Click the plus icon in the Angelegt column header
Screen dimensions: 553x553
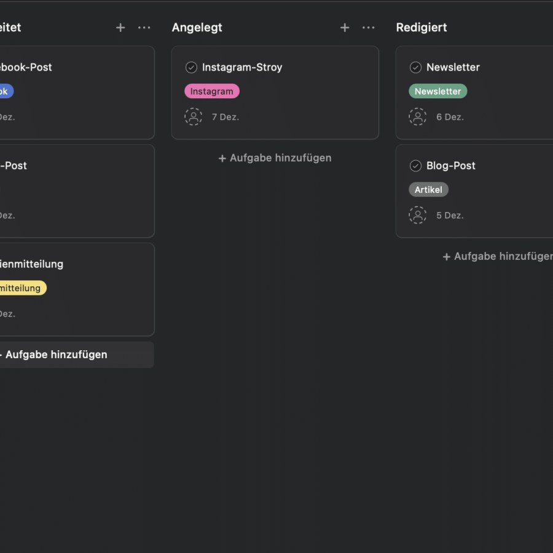pos(345,27)
